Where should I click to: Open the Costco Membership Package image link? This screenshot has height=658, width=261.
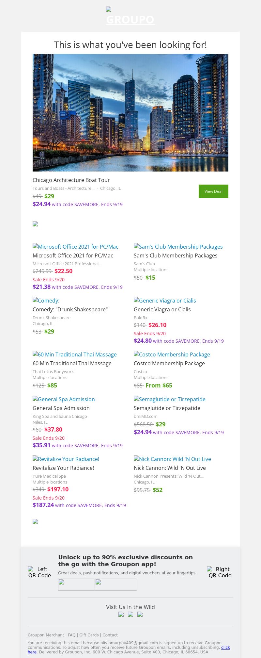tap(172, 354)
